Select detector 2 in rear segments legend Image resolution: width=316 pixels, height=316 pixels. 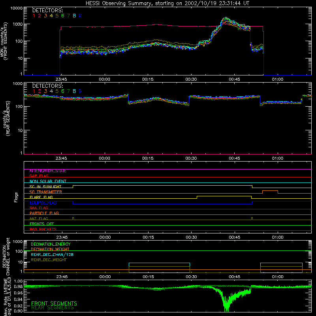click(40, 91)
